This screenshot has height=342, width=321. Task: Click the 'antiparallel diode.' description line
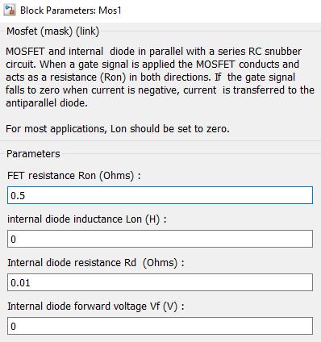(47, 103)
